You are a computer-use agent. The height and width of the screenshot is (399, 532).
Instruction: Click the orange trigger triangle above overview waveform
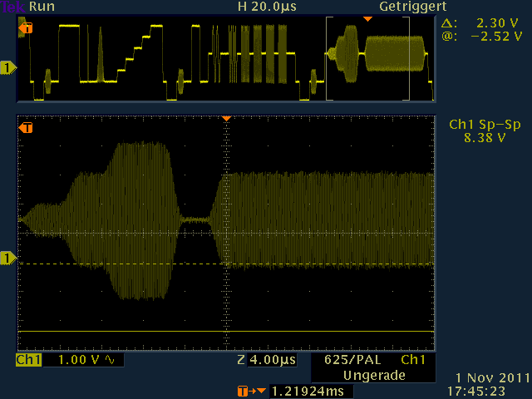click(368, 18)
